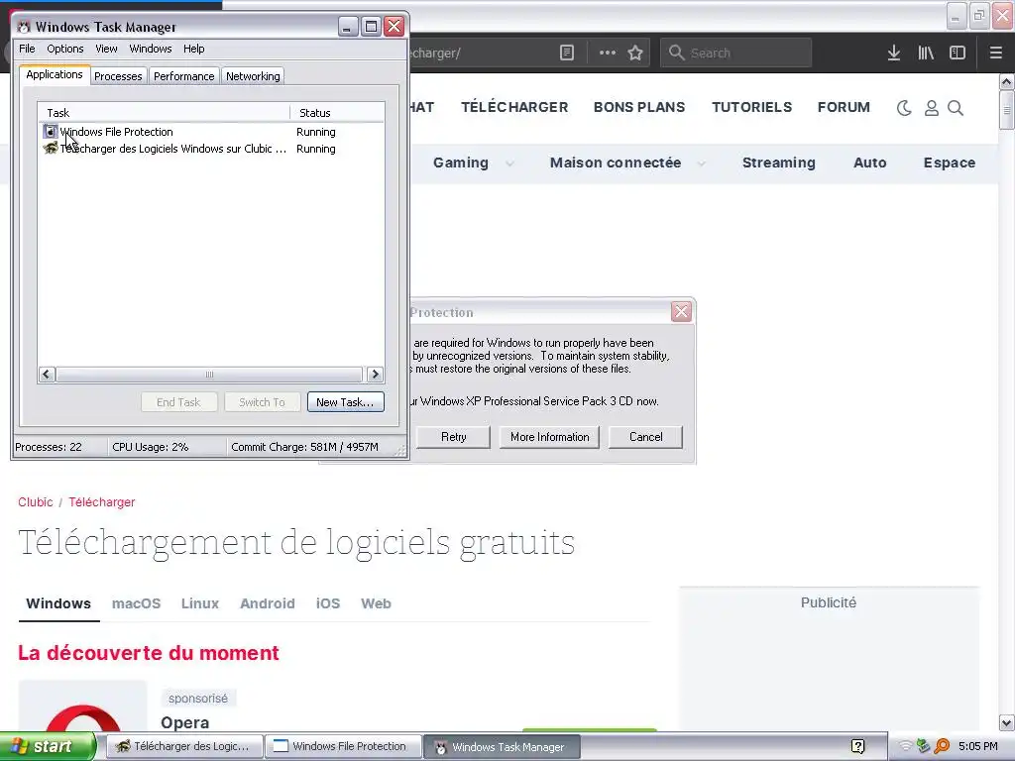Click the Firefox Search input field
This screenshot has height=761, width=1015.
(736, 54)
